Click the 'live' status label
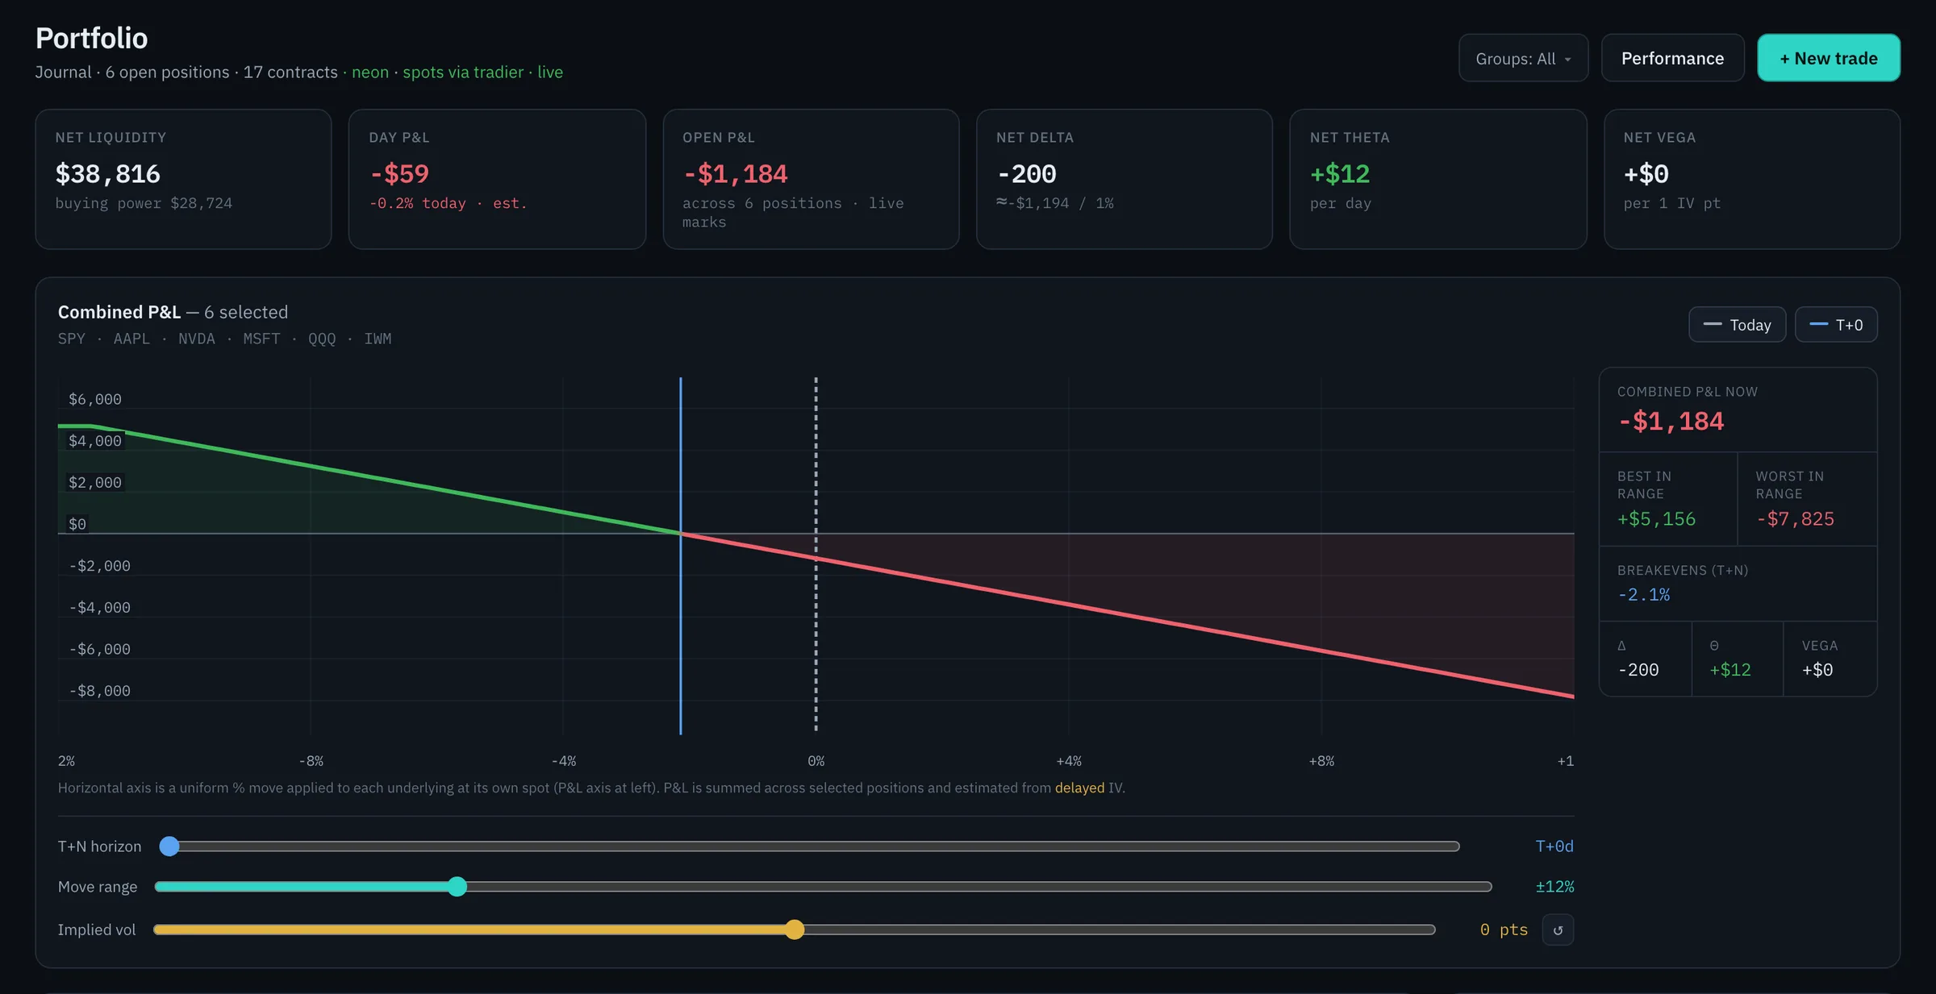 (x=550, y=73)
